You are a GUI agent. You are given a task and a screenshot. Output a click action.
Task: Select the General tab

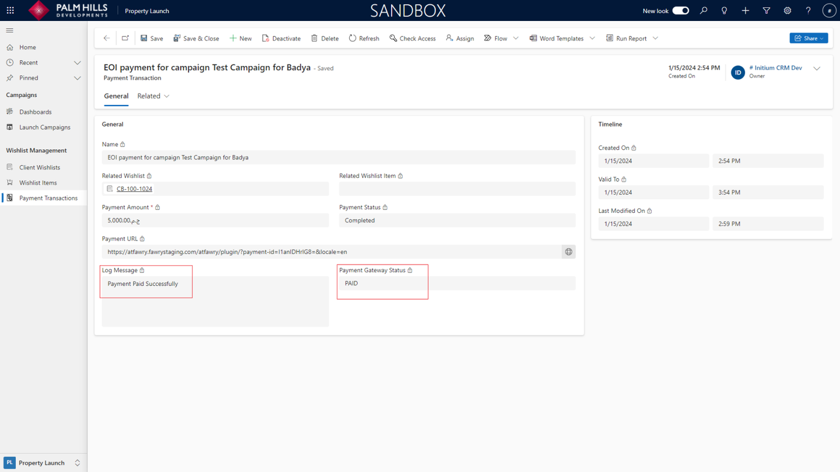(x=116, y=96)
